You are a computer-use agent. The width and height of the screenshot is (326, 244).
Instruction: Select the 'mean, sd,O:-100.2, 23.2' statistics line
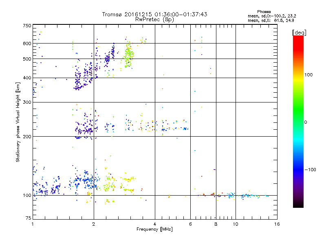272,16
